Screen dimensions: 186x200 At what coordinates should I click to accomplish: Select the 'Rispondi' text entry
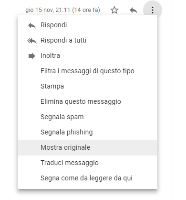pyautogui.click(x=54, y=25)
